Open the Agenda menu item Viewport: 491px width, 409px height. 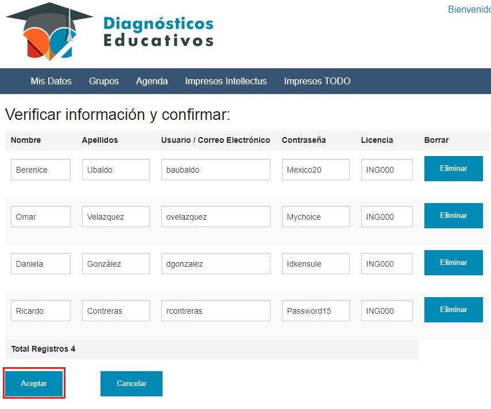152,81
